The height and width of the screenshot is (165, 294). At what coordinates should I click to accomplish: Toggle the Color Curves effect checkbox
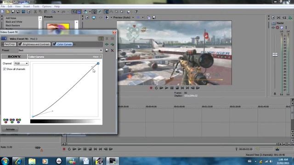click(x=54, y=44)
